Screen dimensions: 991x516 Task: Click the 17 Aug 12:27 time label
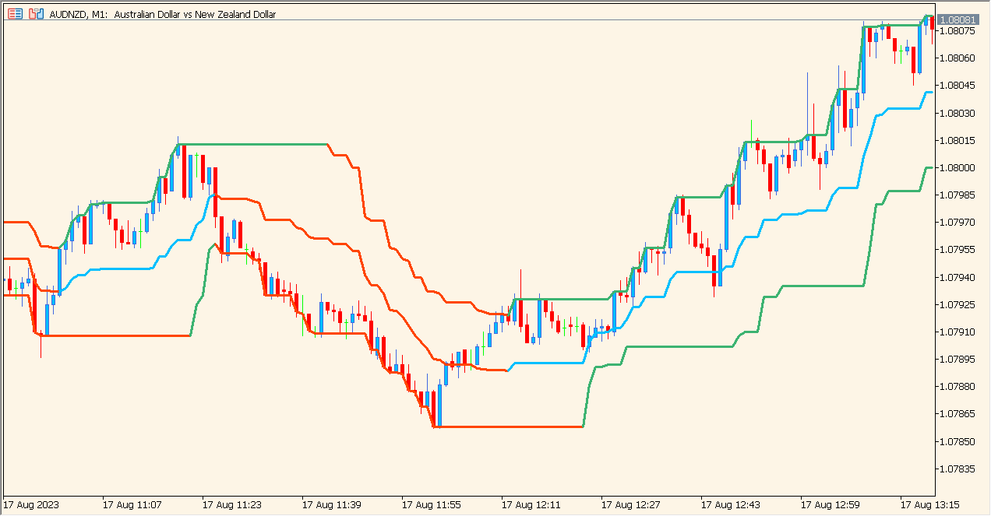[x=630, y=504]
